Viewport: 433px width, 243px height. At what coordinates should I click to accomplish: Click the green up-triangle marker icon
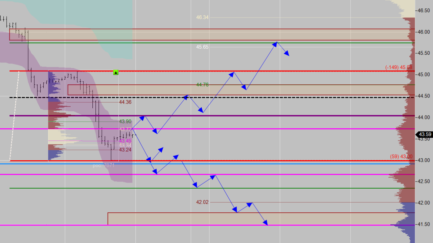click(116, 72)
